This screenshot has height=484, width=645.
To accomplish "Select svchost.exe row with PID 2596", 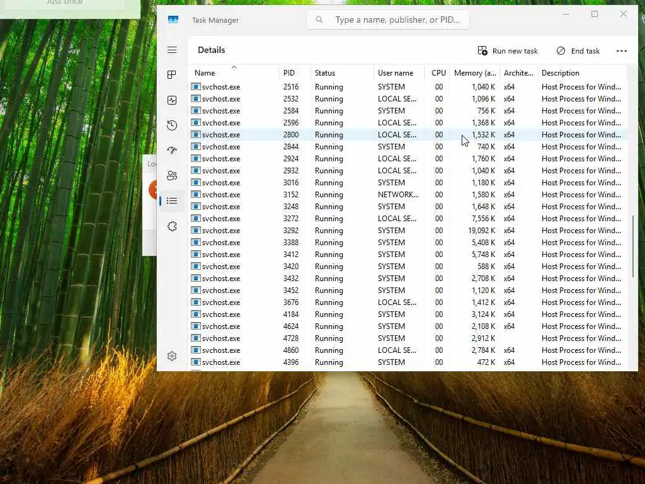I will [x=408, y=123].
